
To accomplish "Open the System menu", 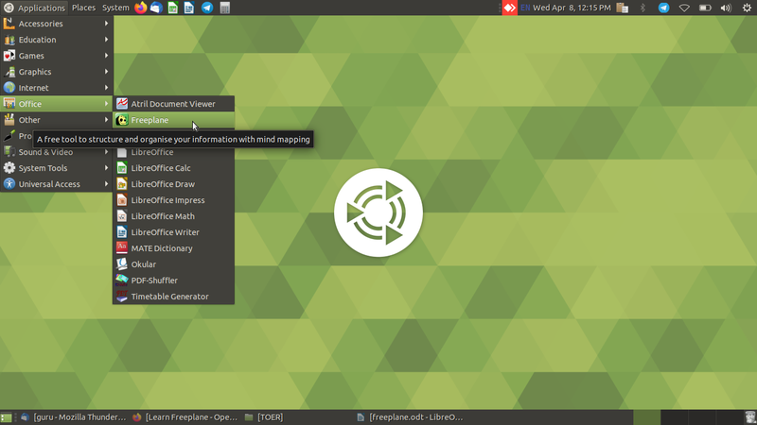I will click(x=115, y=8).
